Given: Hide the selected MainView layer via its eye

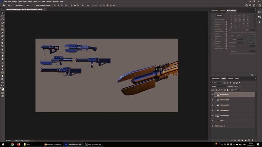Looking at the screenshot, I should 212,95.
